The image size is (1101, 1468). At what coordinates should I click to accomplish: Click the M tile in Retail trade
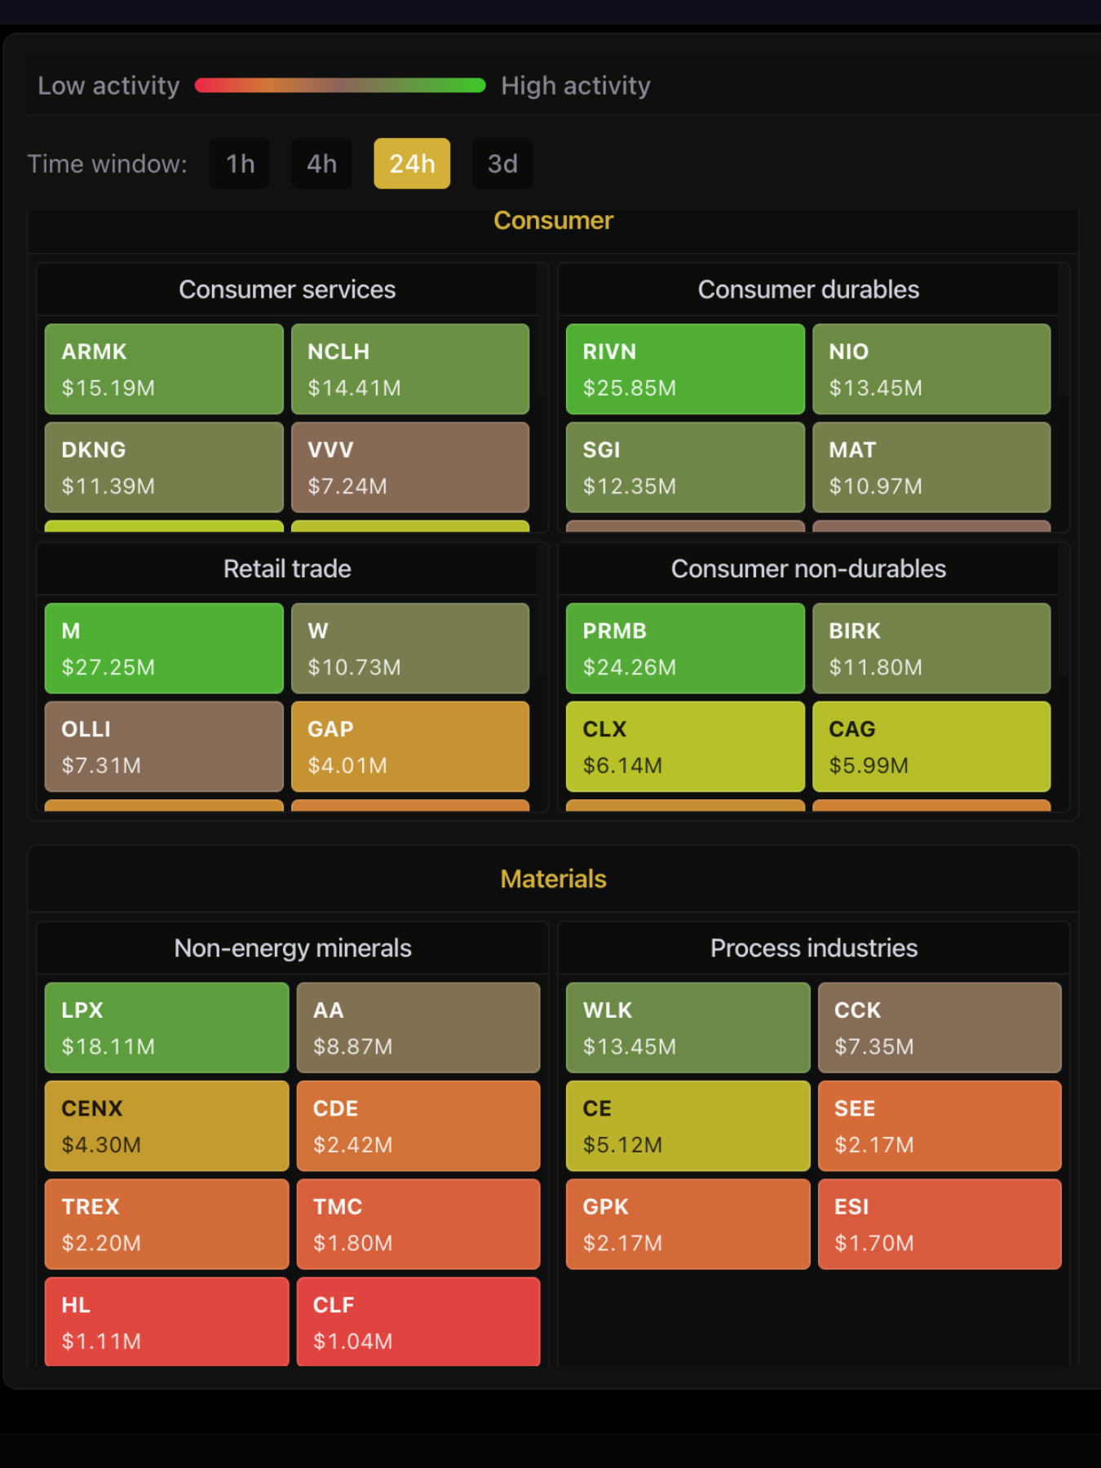[163, 648]
